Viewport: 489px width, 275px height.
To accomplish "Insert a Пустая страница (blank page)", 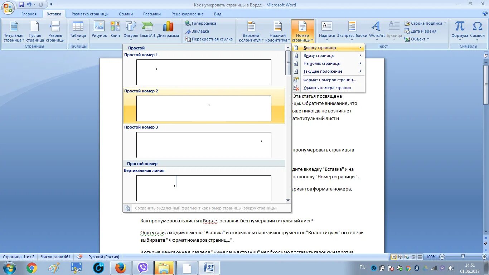I will pyautogui.click(x=35, y=32).
